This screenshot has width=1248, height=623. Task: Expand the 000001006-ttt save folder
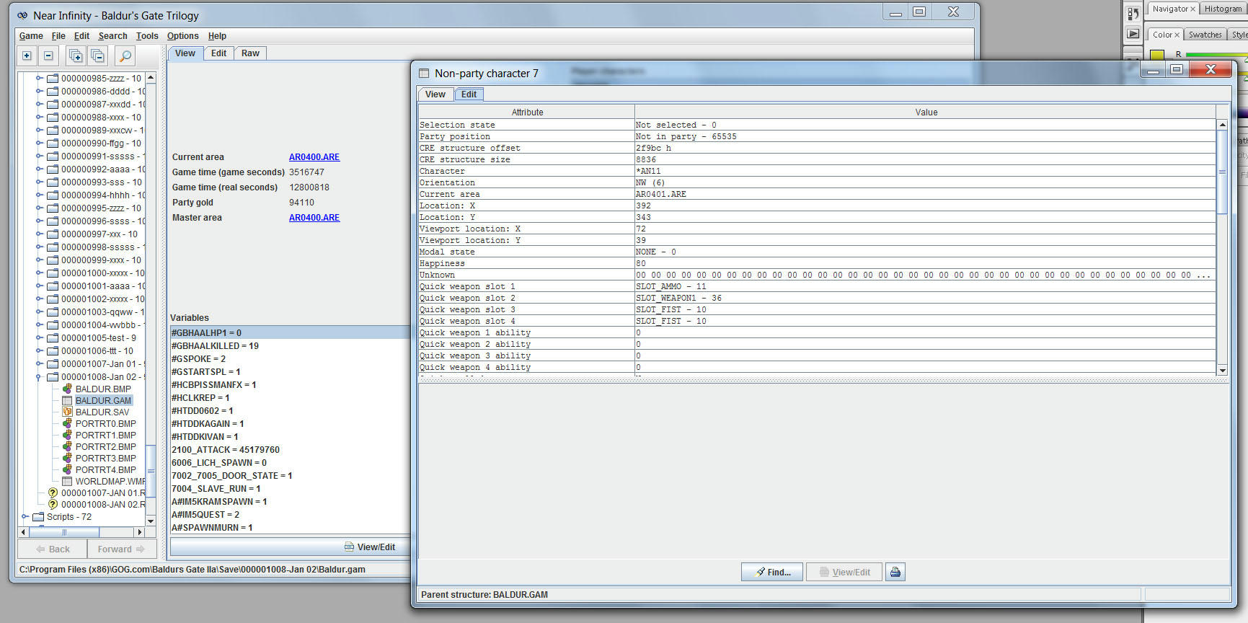pos(39,351)
